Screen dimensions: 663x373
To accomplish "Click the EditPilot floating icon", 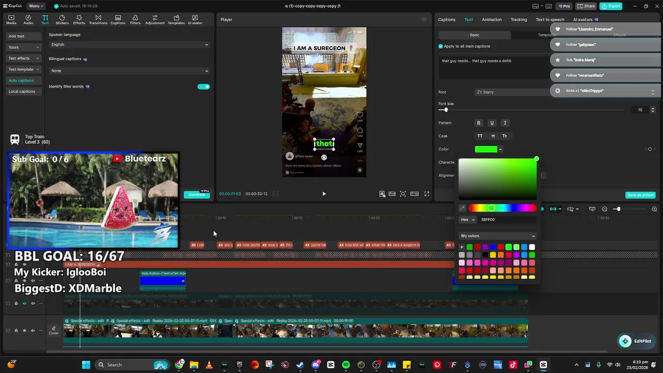I will coord(625,341).
